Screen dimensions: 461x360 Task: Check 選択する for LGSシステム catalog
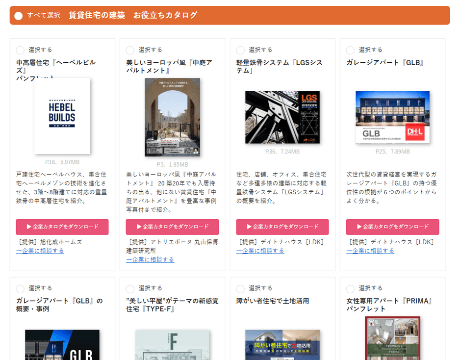[x=240, y=50]
